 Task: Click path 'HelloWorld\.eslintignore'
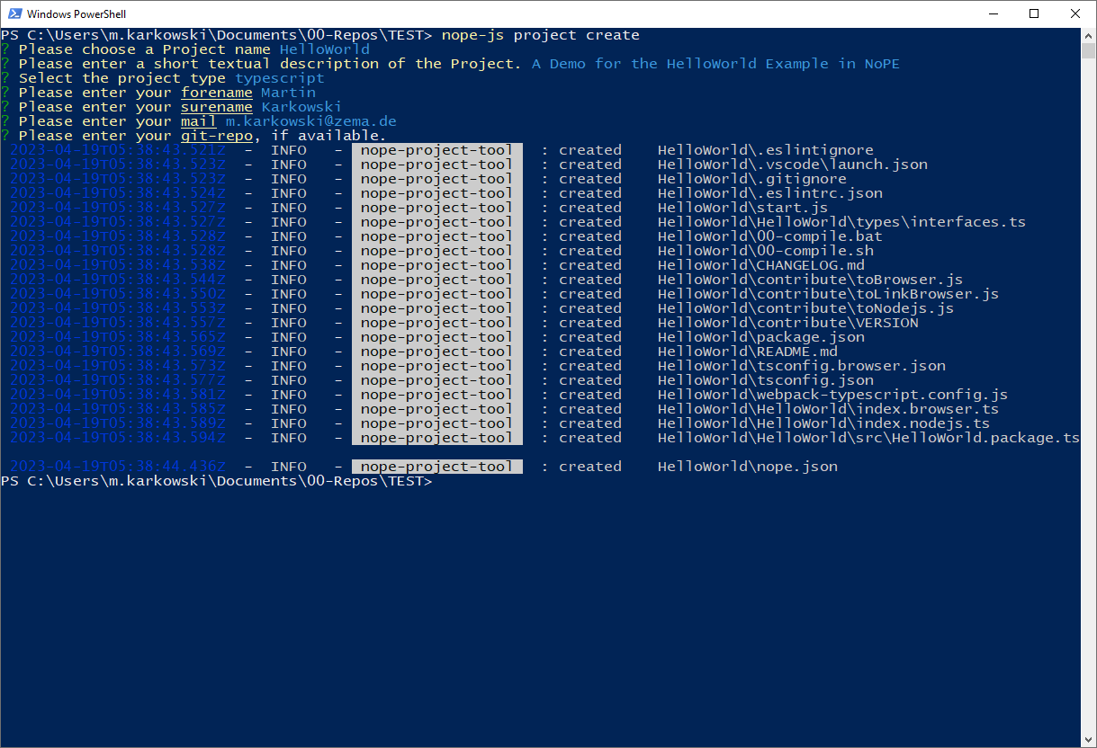click(x=766, y=150)
